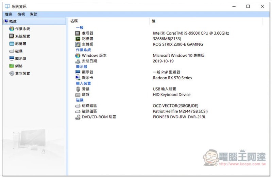Select the Windows 版本 row label
This screenshot has width=272, height=178.
click(x=94, y=56)
